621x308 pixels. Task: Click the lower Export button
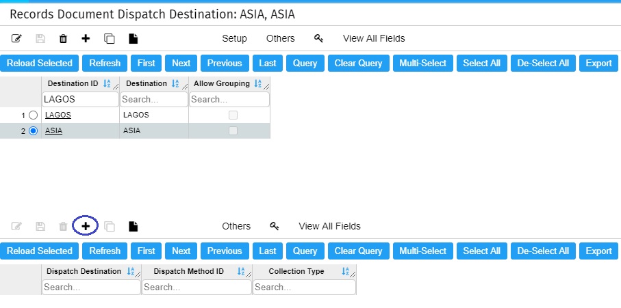(x=599, y=251)
